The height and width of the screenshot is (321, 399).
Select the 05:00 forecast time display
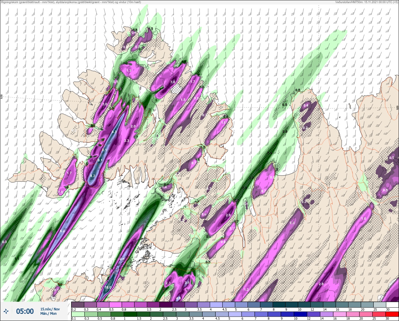point(25,311)
